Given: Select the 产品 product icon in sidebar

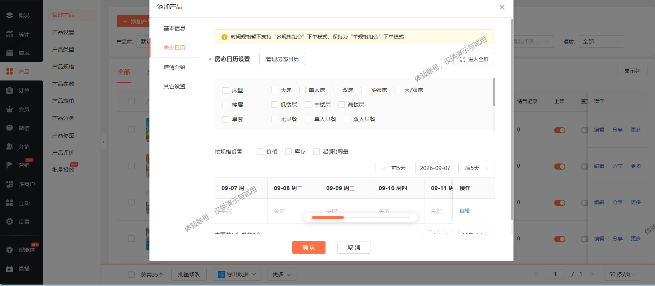Looking at the screenshot, I should 10,71.
